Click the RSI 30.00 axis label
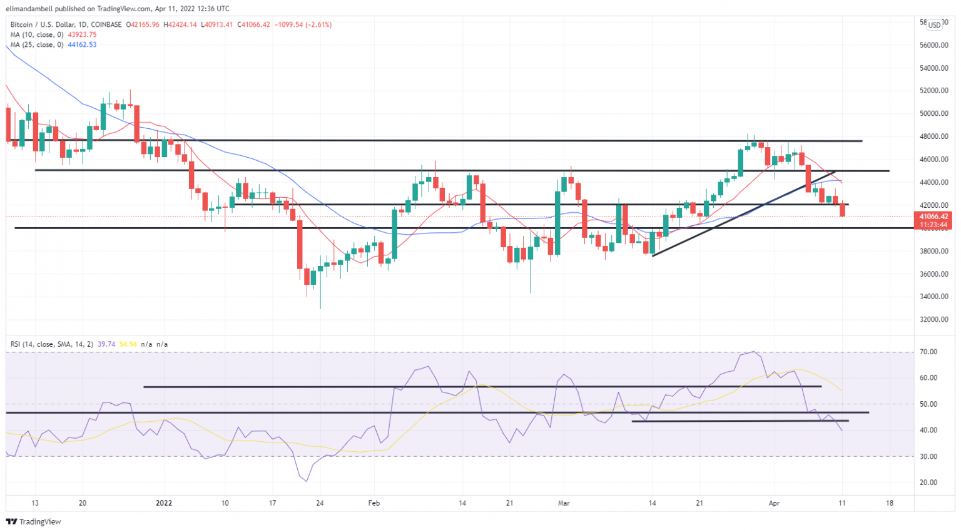Viewport: 961px width, 532px height. (928, 457)
